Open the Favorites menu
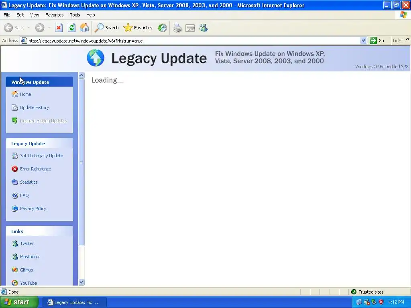 pyautogui.click(x=54, y=15)
